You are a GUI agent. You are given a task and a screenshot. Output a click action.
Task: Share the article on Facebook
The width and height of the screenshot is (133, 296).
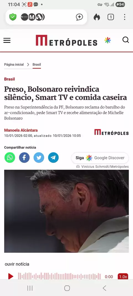(24, 158)
